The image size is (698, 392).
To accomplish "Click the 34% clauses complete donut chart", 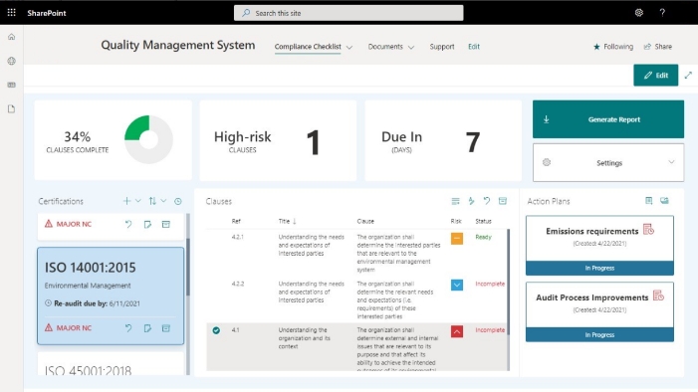I will coord(148,139).
